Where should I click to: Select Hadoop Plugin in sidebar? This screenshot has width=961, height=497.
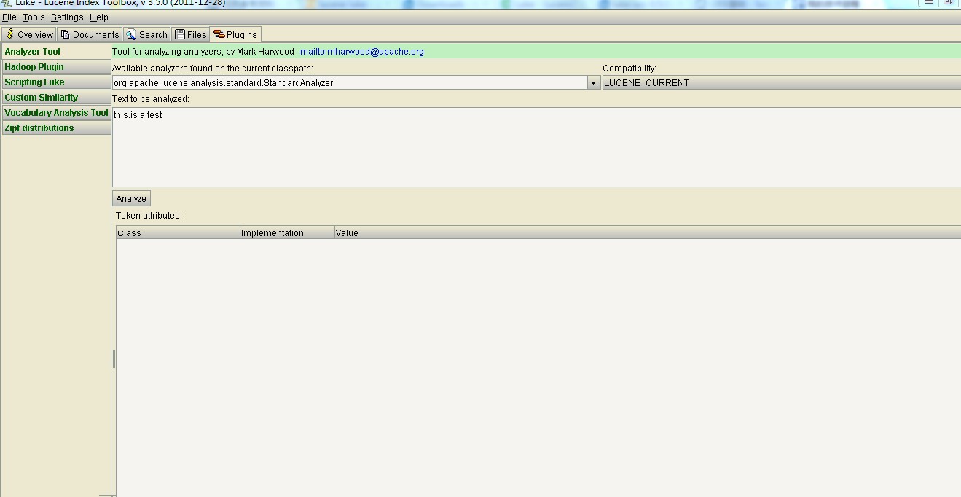(x=56, y=67)
